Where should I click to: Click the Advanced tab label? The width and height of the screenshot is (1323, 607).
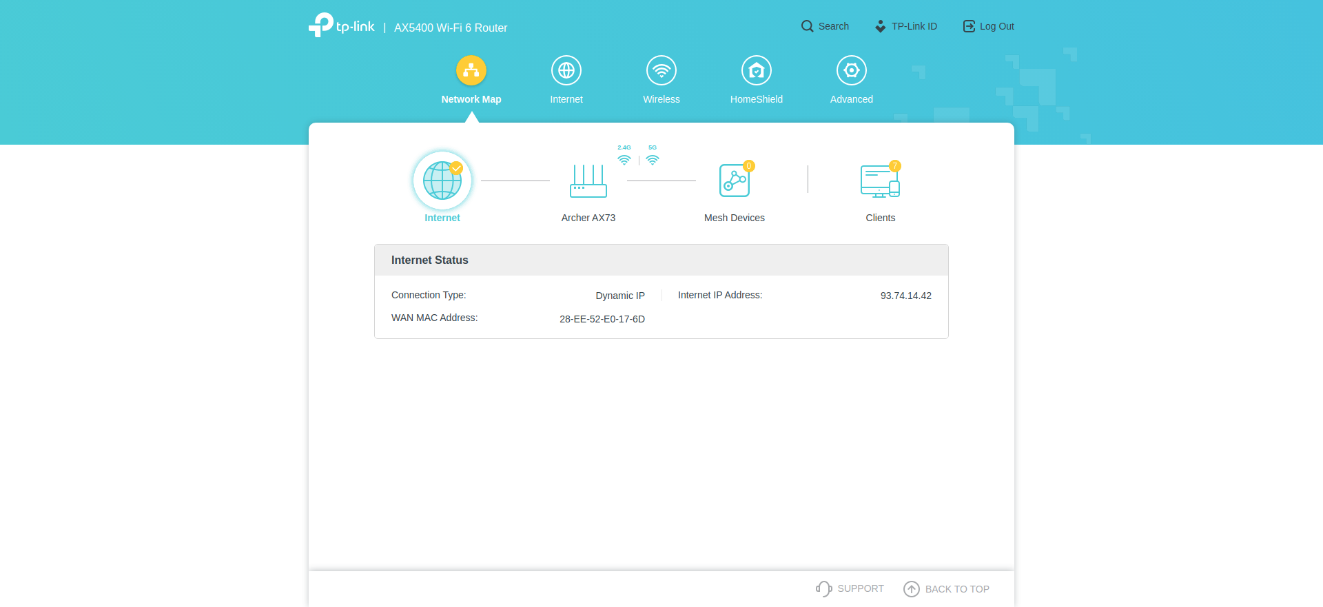click(852, 99)
